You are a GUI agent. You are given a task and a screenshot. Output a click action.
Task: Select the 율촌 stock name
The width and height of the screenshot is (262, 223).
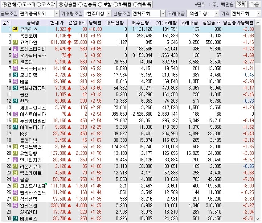tap(24, 95)
